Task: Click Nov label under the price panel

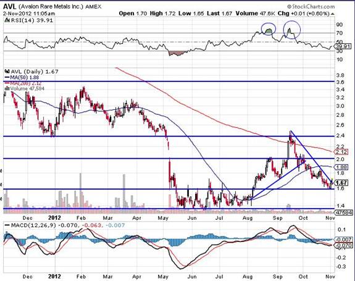Action: tap(330, 218)
